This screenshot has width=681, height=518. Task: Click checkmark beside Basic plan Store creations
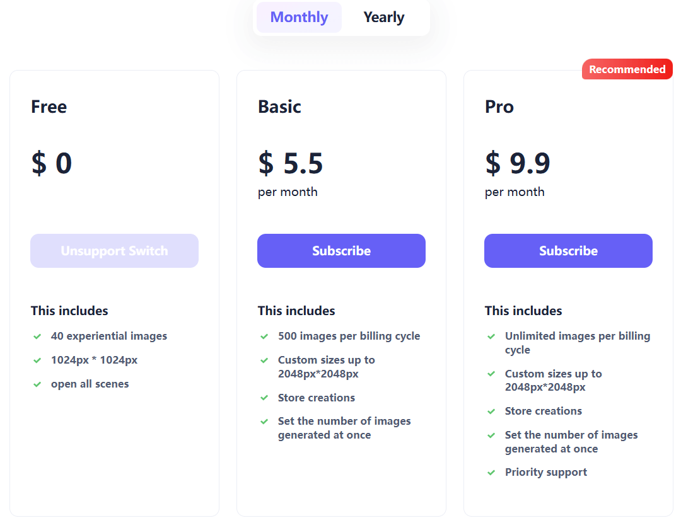(x=264, y=398)
